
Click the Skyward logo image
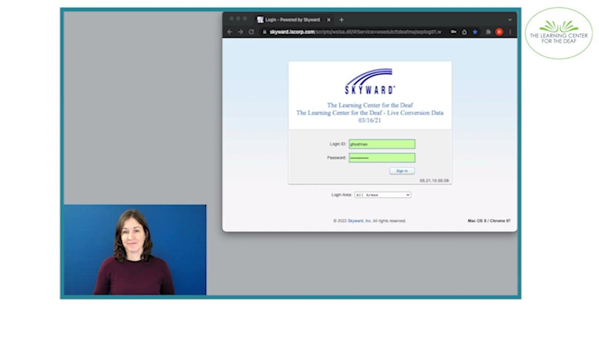[370, 81]
